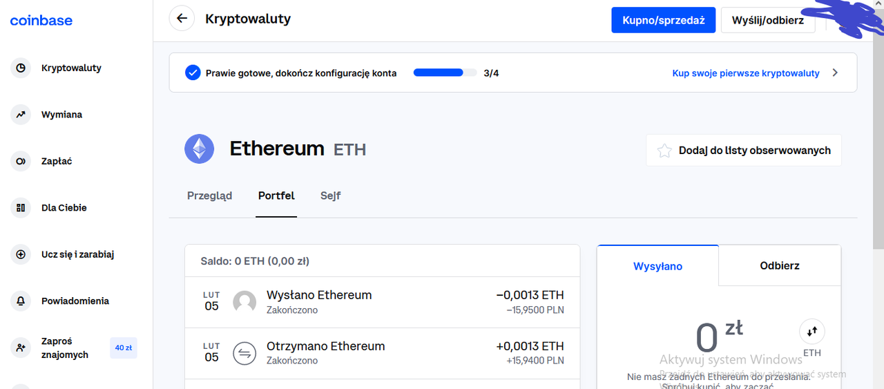This screenshot has width=884, height=389.
Task: Open Kup swoje pierwsze kryptowaluty link
Action: (x=746, y=73)
